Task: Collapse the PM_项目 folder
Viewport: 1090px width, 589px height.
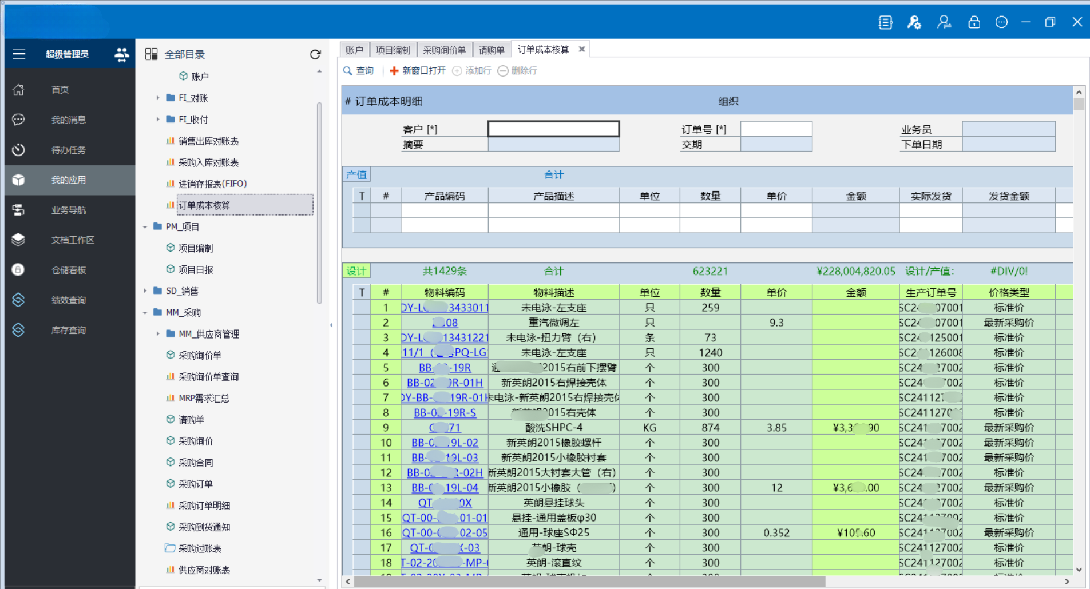Action: [145, 227]
